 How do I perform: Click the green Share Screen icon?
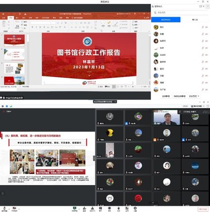[74, 209]
